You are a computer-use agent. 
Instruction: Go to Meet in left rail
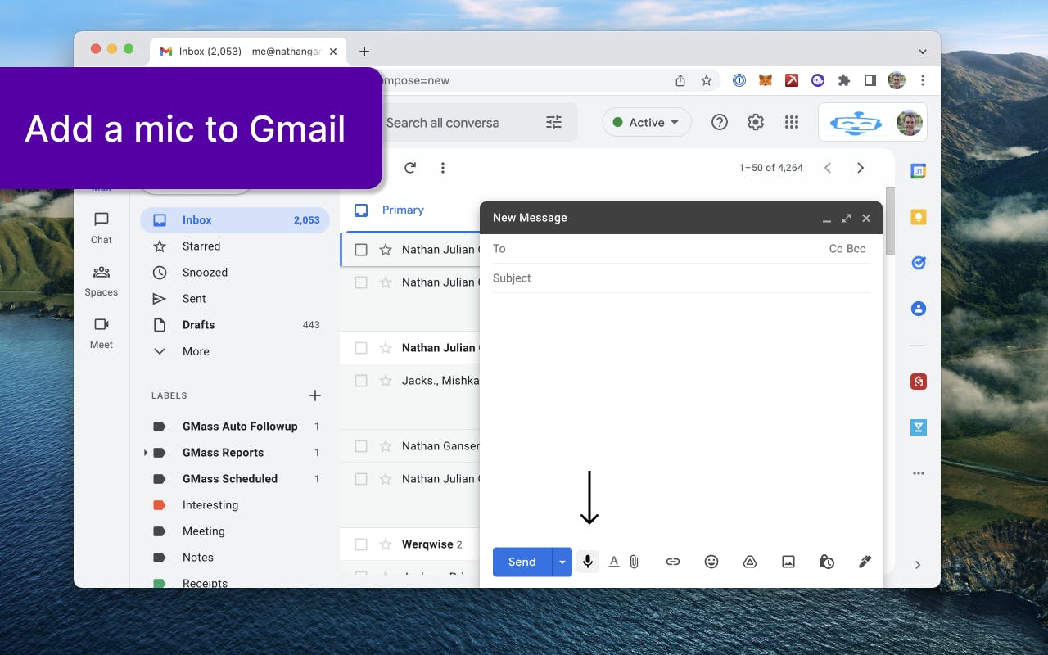pos(102,332)
